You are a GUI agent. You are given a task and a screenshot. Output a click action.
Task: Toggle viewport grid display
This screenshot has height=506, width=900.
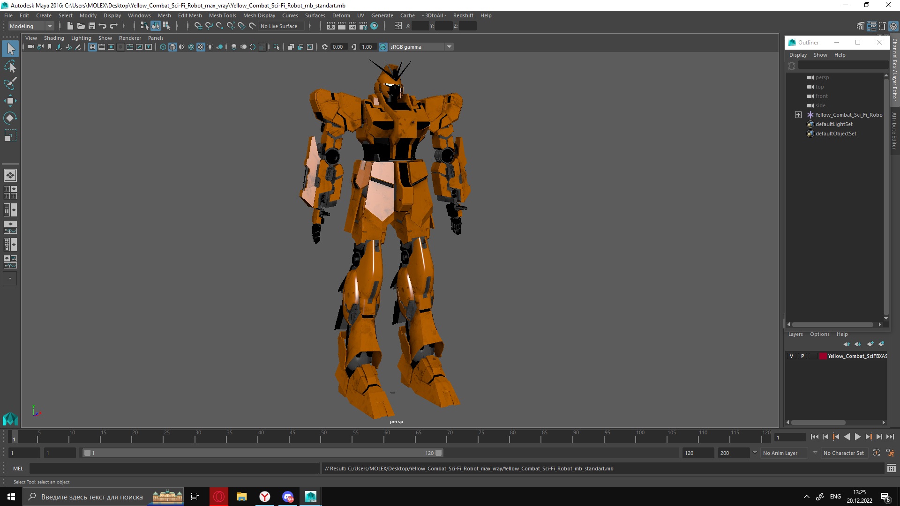coord(92,47)
